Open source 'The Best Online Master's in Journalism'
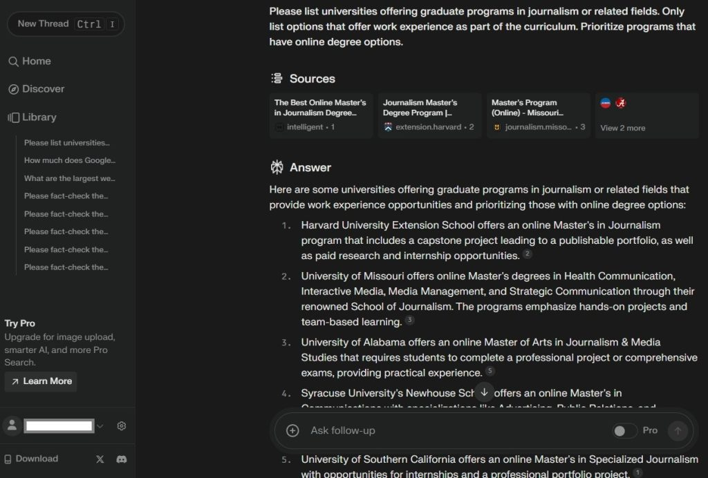The height and width of the screenshot is (478, 708). tap(321, 115)
